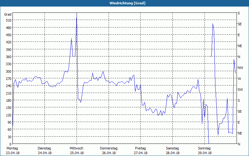Select the 210 y-axis value
Image resolution: width=249 pixels, height=156 pixels.
(x=9, y=93)
